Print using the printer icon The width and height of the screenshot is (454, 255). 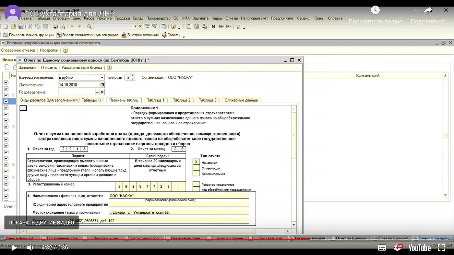[x=55, y=26]
